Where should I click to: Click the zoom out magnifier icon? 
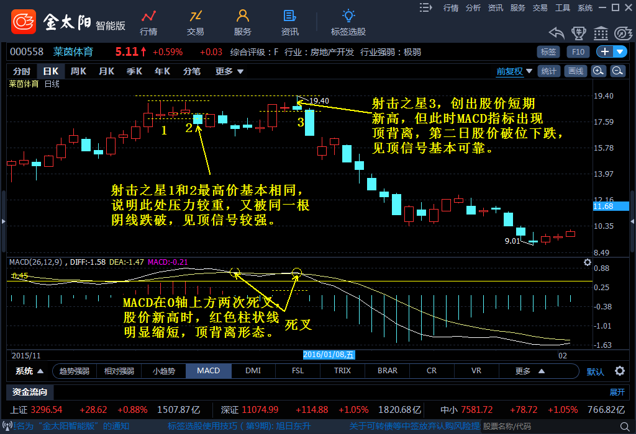617,71
